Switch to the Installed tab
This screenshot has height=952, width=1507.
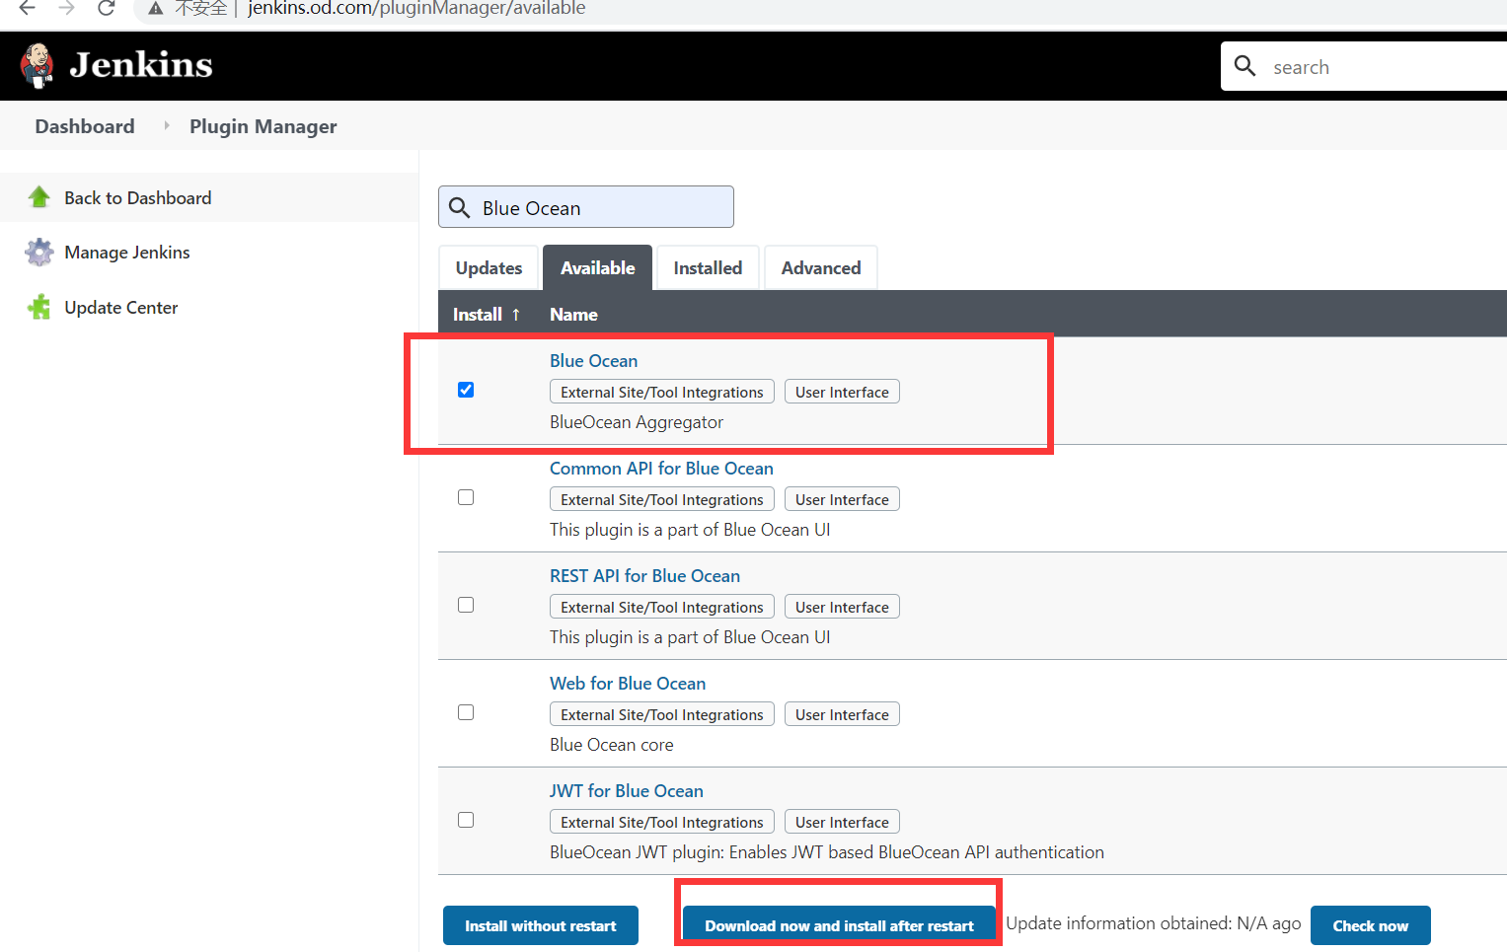pyautogui.click(x=708, y=267)
